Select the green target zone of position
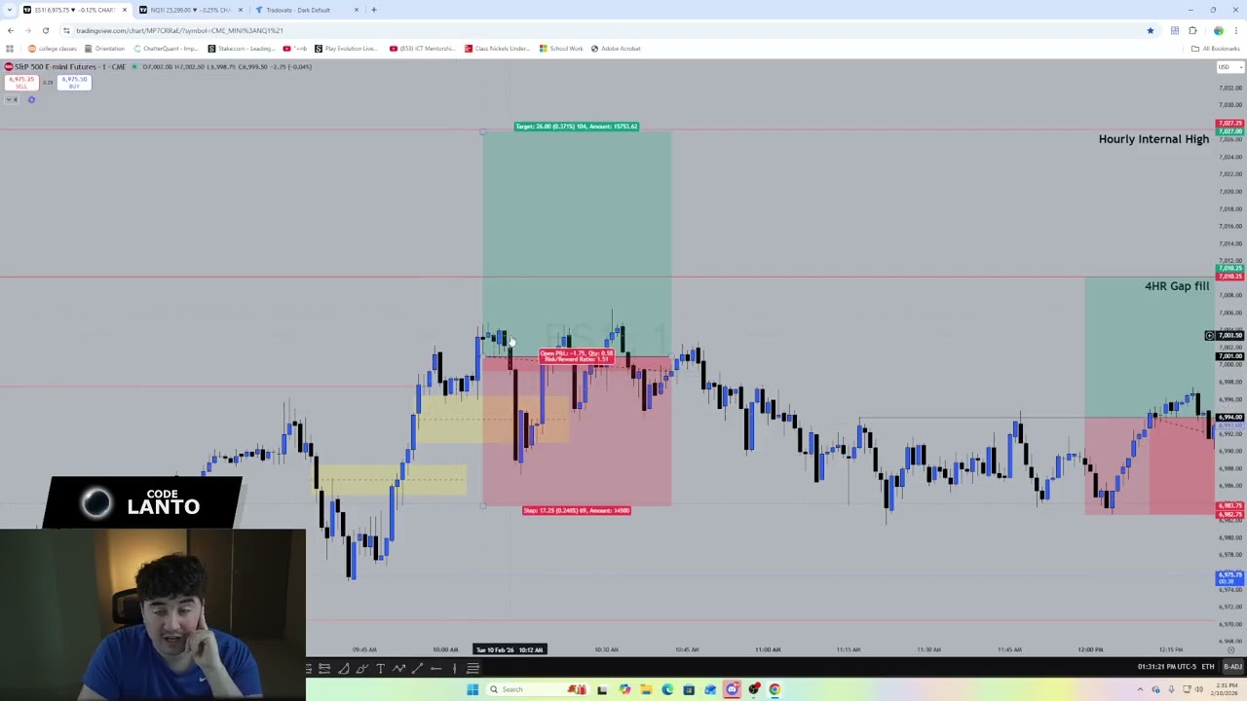Viewport: 1247px width, 701px height. (577, 243)
